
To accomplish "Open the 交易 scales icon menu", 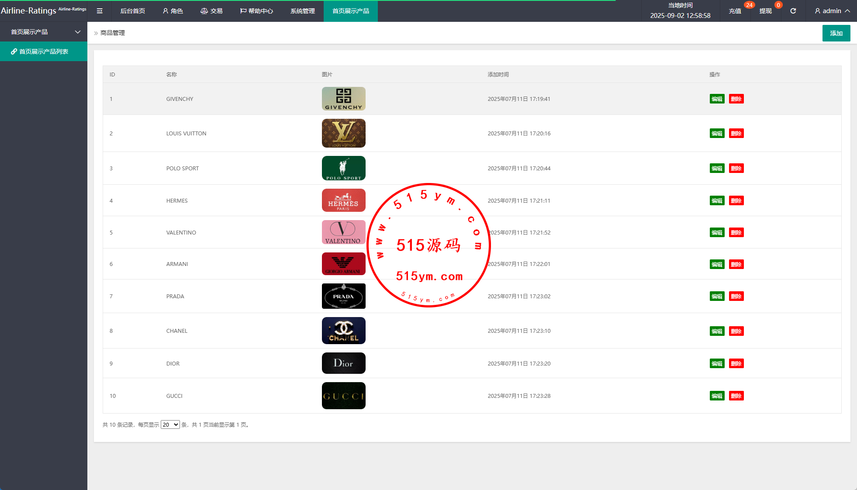I will (x=211, y=11).
